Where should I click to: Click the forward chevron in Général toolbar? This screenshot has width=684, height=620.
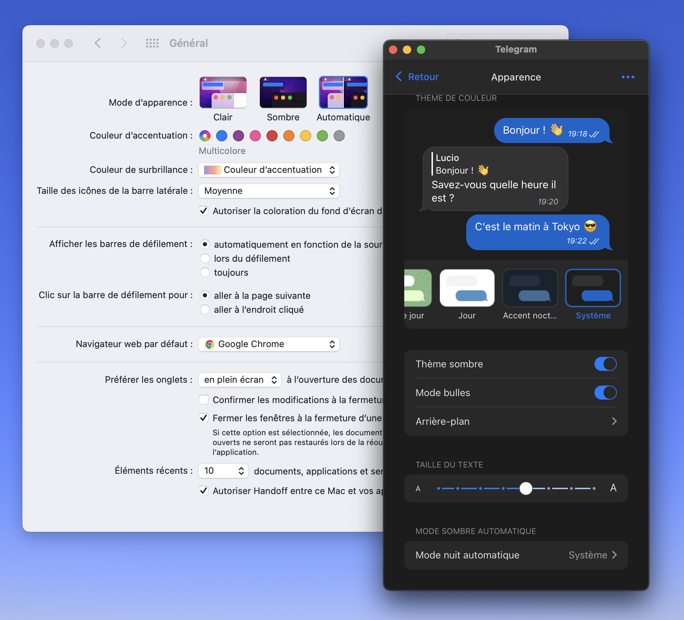[x=123, y=43]
